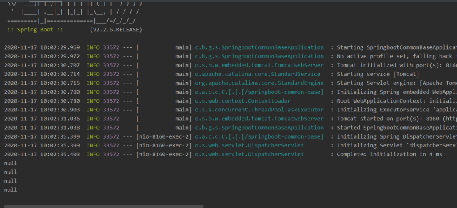Click the 'Starting SpringbootCommonBaseApplicat' message
457x208 pixels.
(396, 47)
